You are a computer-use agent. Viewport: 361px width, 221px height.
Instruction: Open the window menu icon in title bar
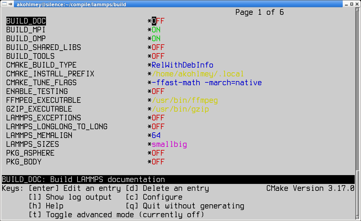click(x=4, y=4)
